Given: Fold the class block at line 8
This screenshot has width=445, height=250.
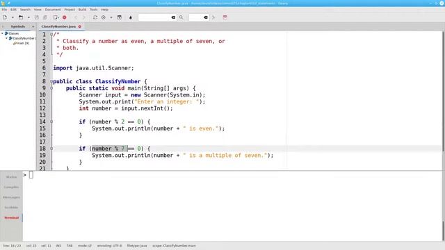Looking at the screenshot, I should pos(51,82).
